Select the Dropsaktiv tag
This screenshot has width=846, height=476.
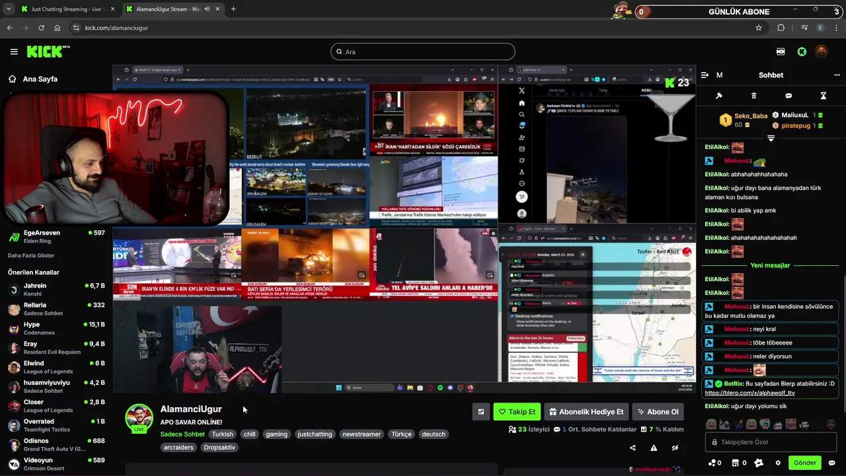pos(219,448)
